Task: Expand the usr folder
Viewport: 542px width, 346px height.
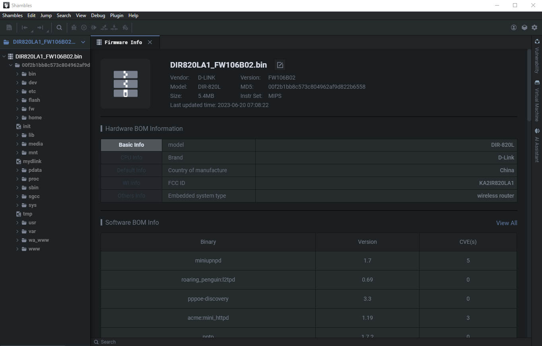Action: tap(17, 223)
